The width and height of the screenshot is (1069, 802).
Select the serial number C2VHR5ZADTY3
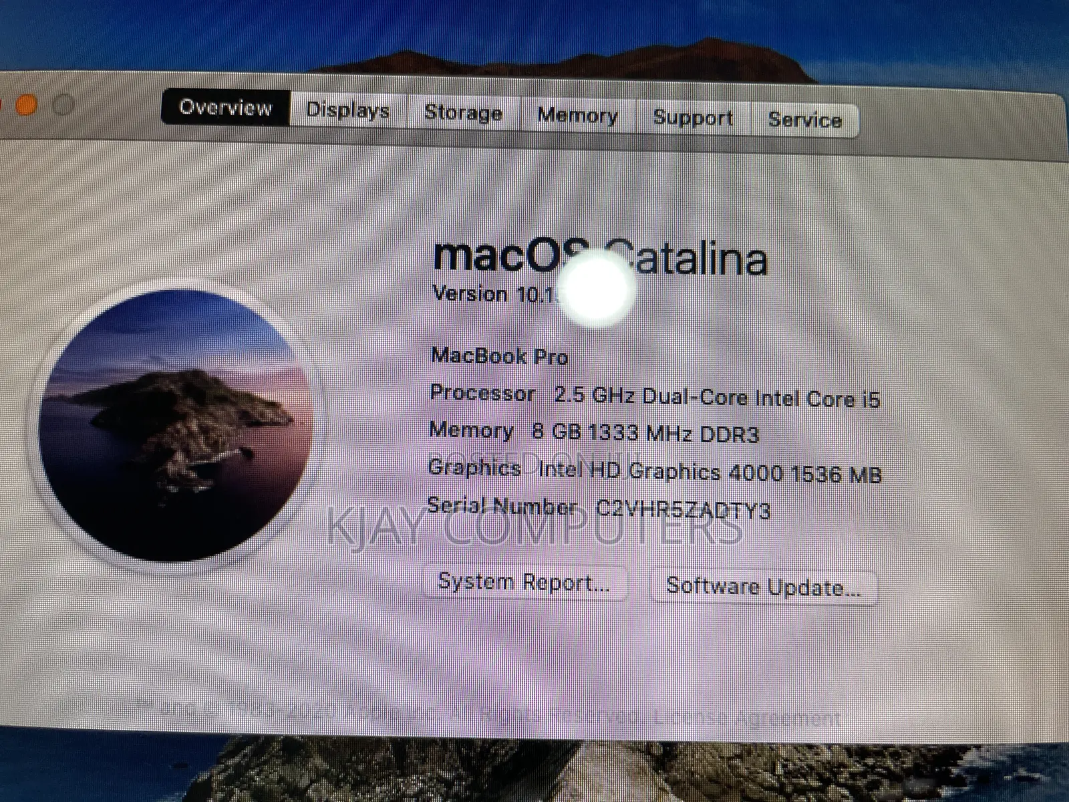coord(683,511)
